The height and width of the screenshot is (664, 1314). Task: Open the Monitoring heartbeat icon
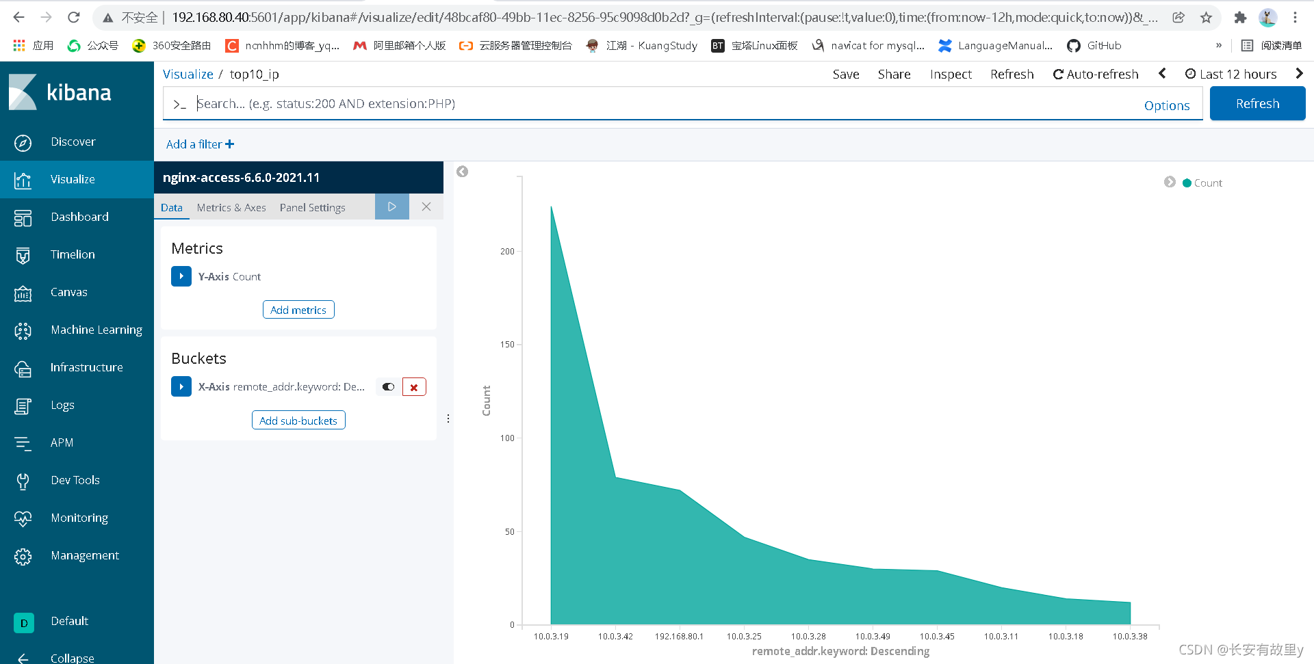[x=23, y=518]
